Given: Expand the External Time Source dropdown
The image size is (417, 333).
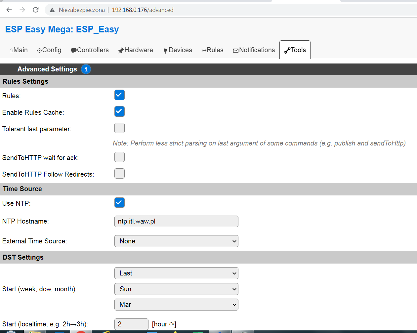Looking at the screenshot, I should click(x=176, y=241).
